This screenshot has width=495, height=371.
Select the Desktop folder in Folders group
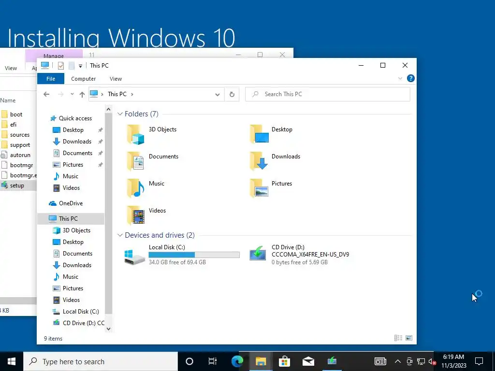272,134
